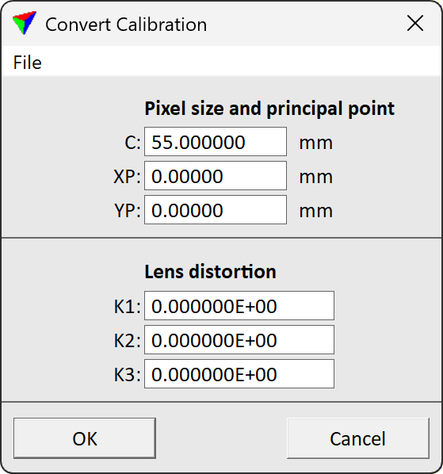Confirm with the OK button
443x474 pixels.
point(85,438)
